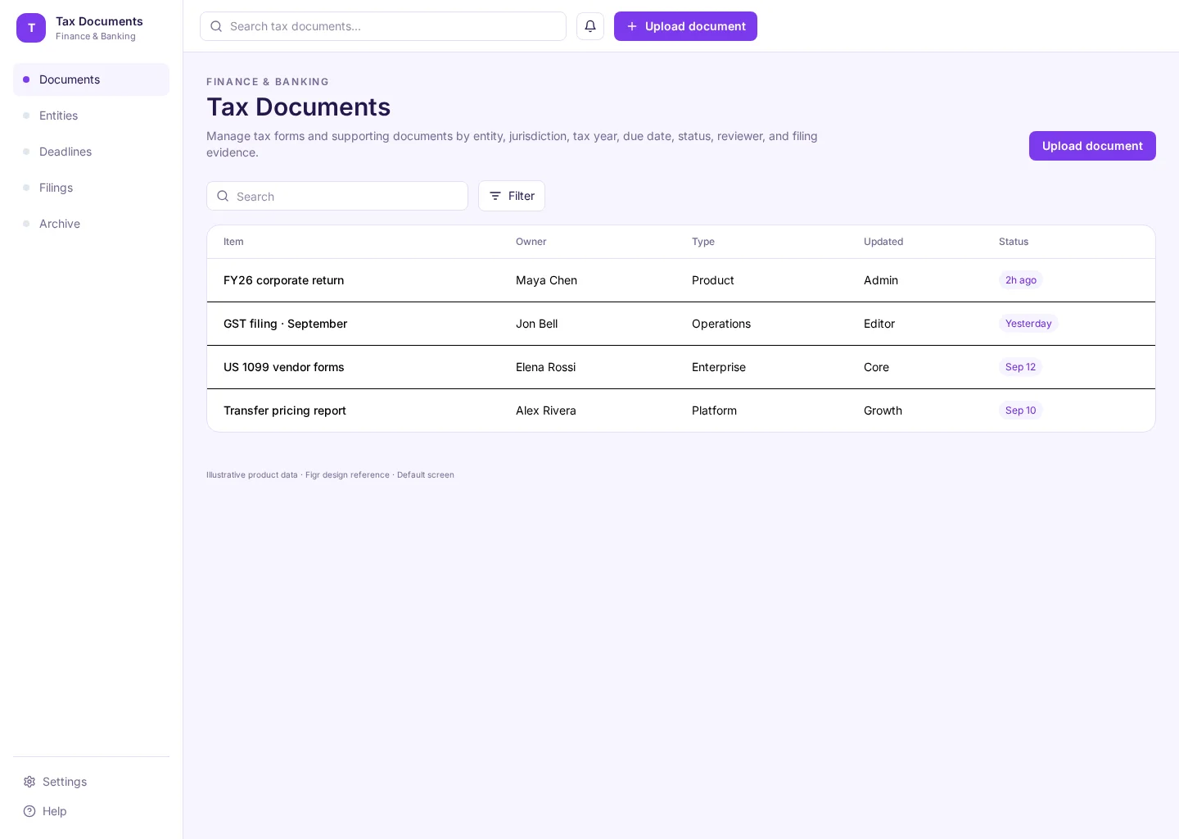Click the Filter button label
Image resolution: width=1179 pixels, height=839 pixels.
(x=522, y=196)
